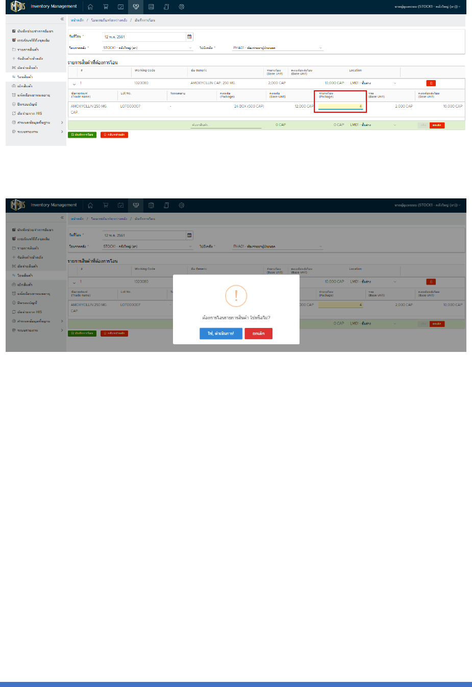Click the green save-transfer button in upper screenshot
472x687 pixels.
(x=82, y=135)
